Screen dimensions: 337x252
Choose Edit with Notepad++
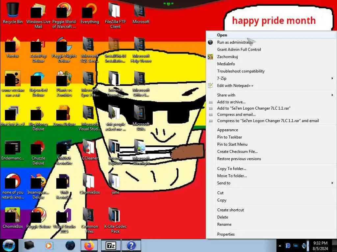click(x=271, y=86)
